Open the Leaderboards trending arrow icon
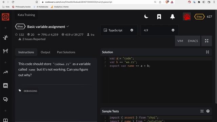Image resolution: width=217 pixels, height=122 pixels. [5, 72]
